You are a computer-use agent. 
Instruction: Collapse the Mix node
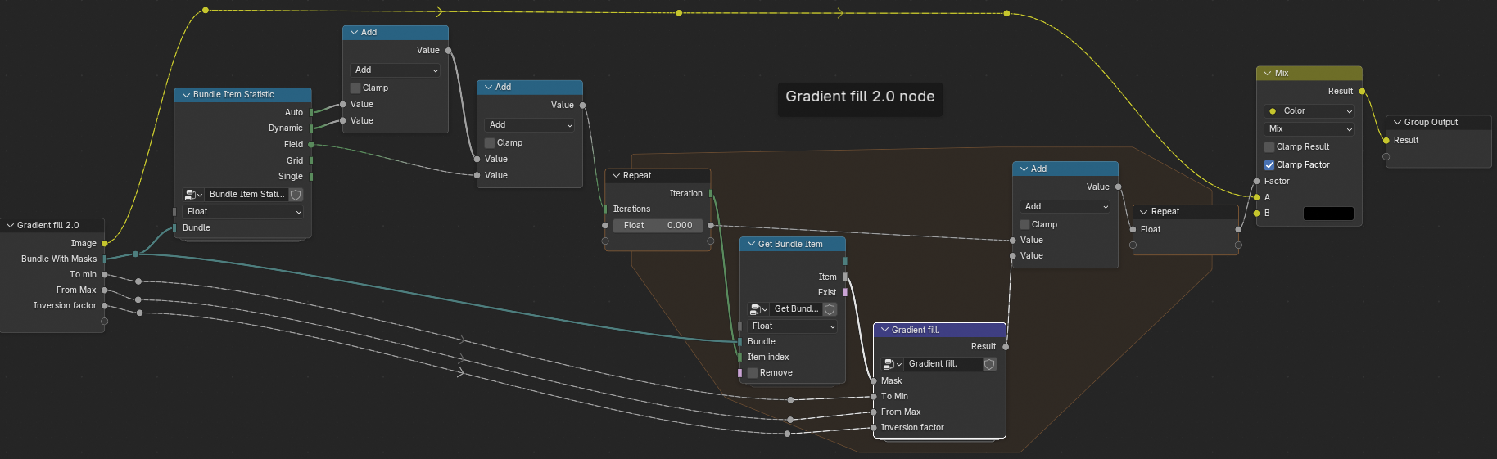click(x=1268, y=73)
